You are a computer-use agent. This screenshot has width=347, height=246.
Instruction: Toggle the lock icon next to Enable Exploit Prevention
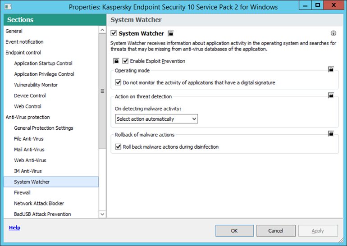tap(116, 61)
